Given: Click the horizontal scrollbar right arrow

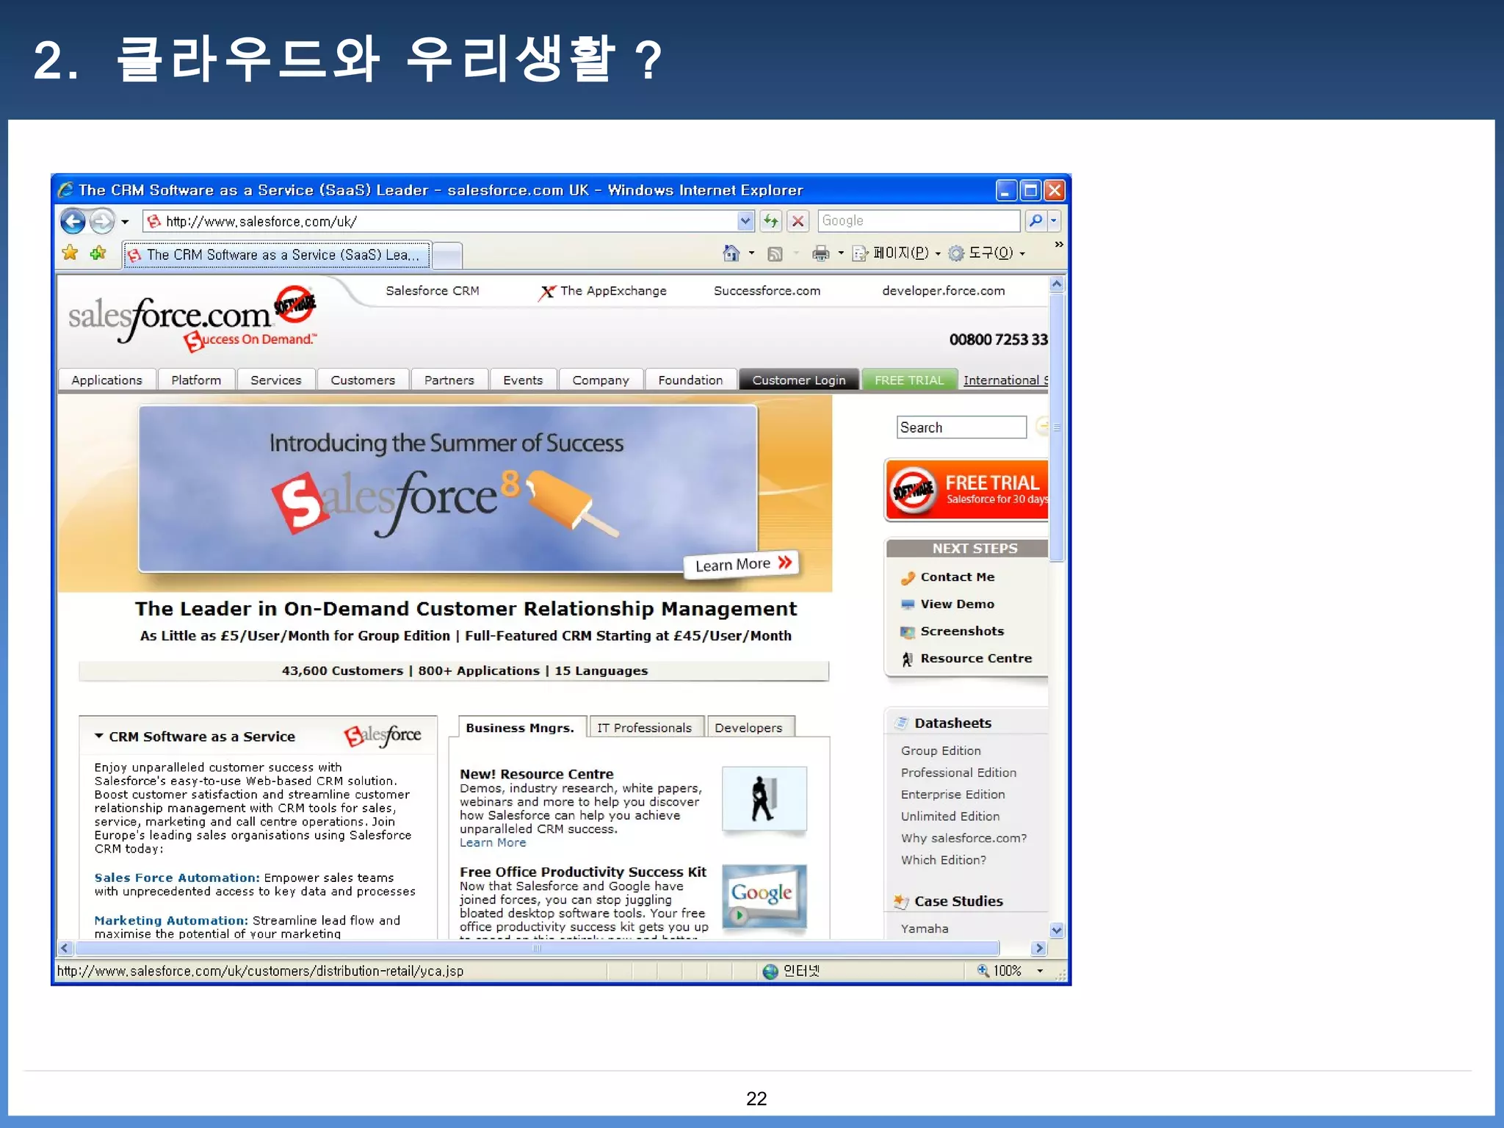Looking at the screenshot, I should (1038, 948).
